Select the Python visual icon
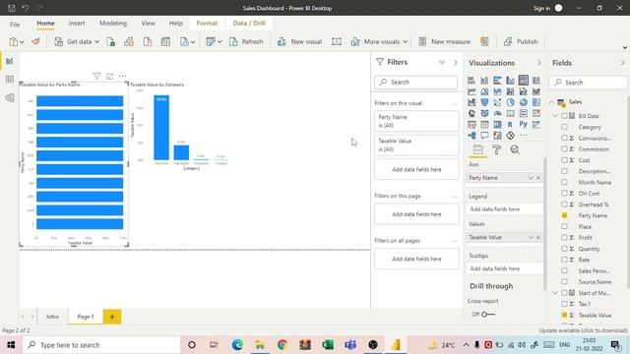This screenshot has height=354, width=630. 523,125
